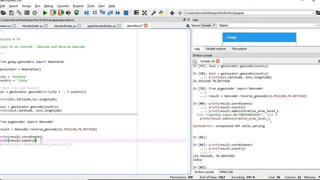This screenshot has height=180, width=320.
Task: Click the Usage heading in Help pane
Action: pyautogui.click(x=231, y=37)
